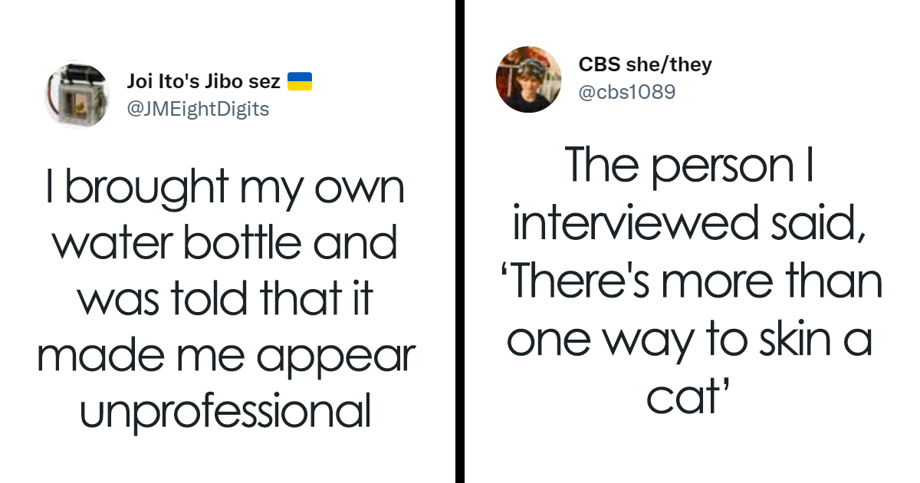
Task: Click the black divider between the tweets
Action: point(459,242)
